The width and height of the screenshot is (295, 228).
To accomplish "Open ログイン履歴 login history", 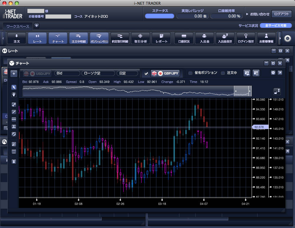I will tap(246, 38).
